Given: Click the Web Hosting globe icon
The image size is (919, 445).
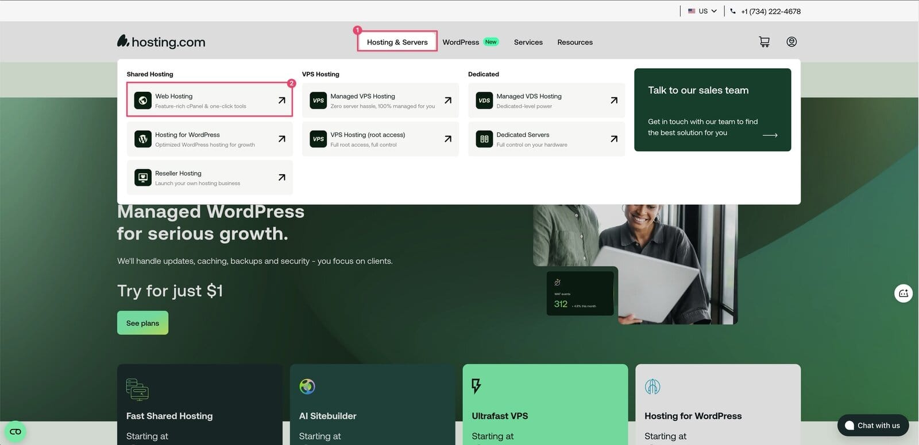Looking at the screenshot, I should click(143, 100).
